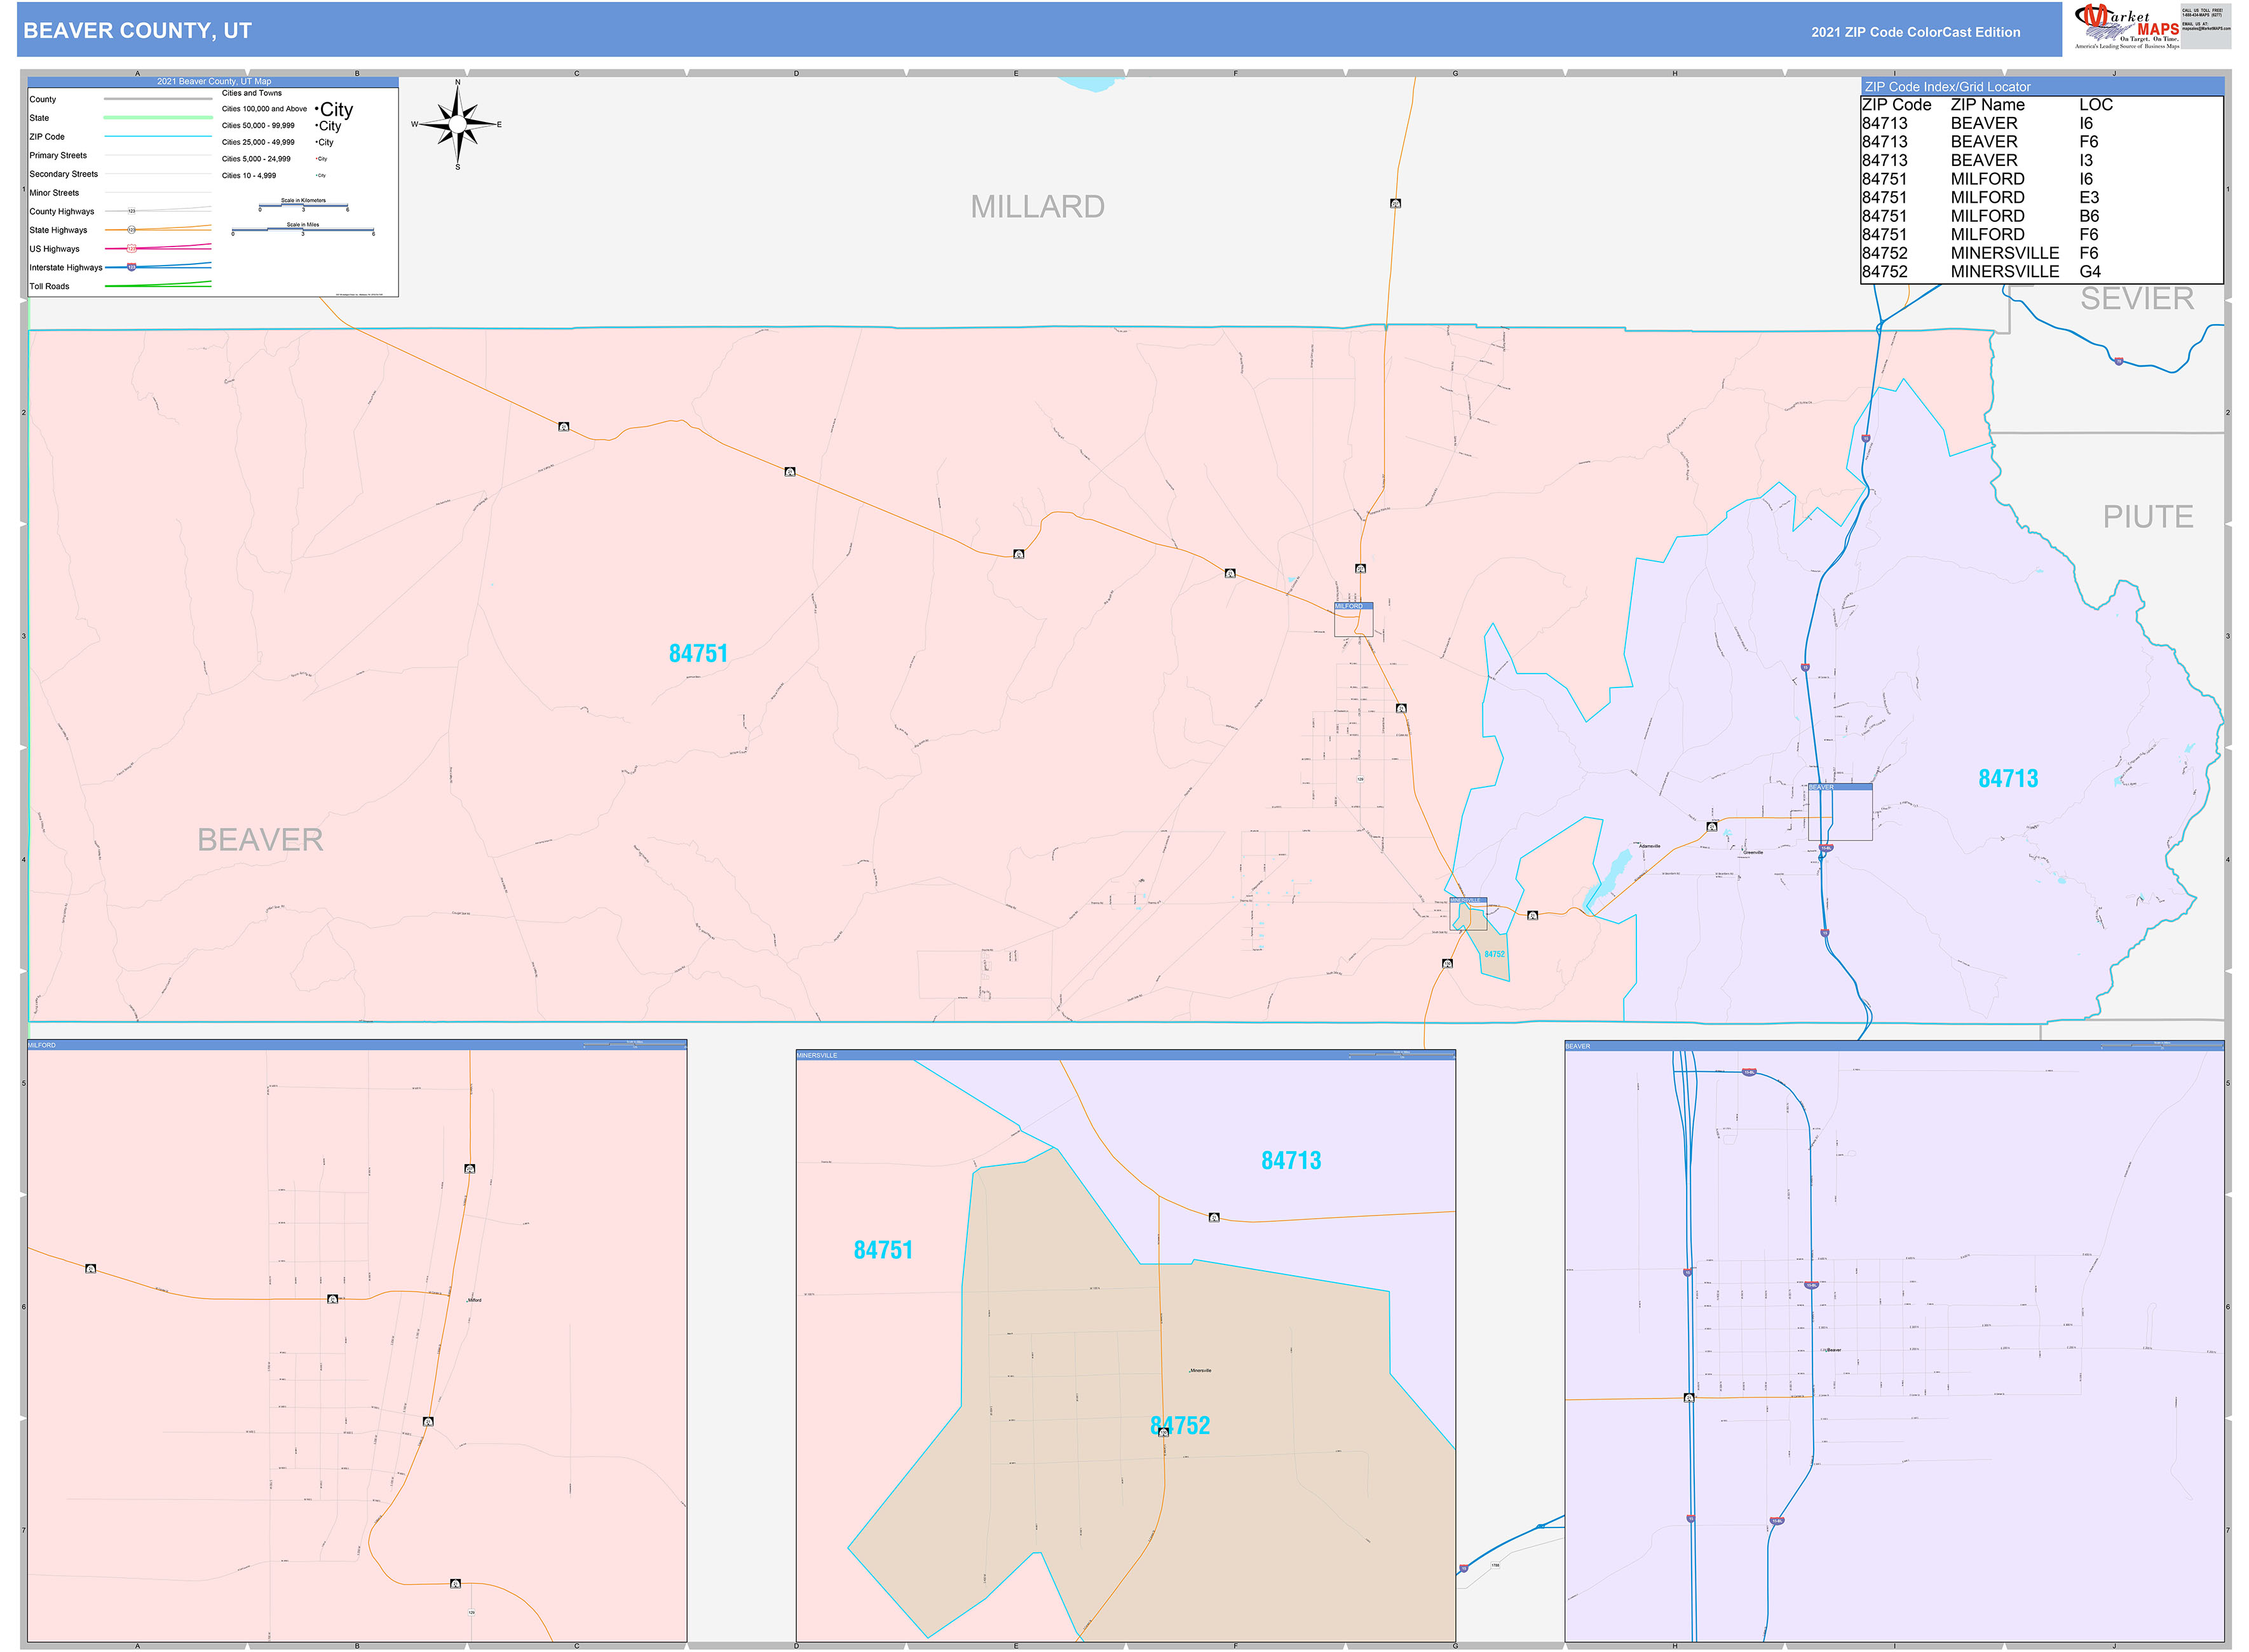Click the Adamsville town label
Screen dimensions: 2249x1652
pos(1649,846)
